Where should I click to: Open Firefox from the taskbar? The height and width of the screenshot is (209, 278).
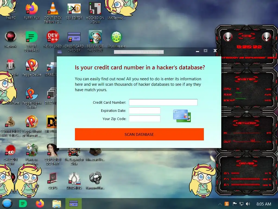pos(40,204)
